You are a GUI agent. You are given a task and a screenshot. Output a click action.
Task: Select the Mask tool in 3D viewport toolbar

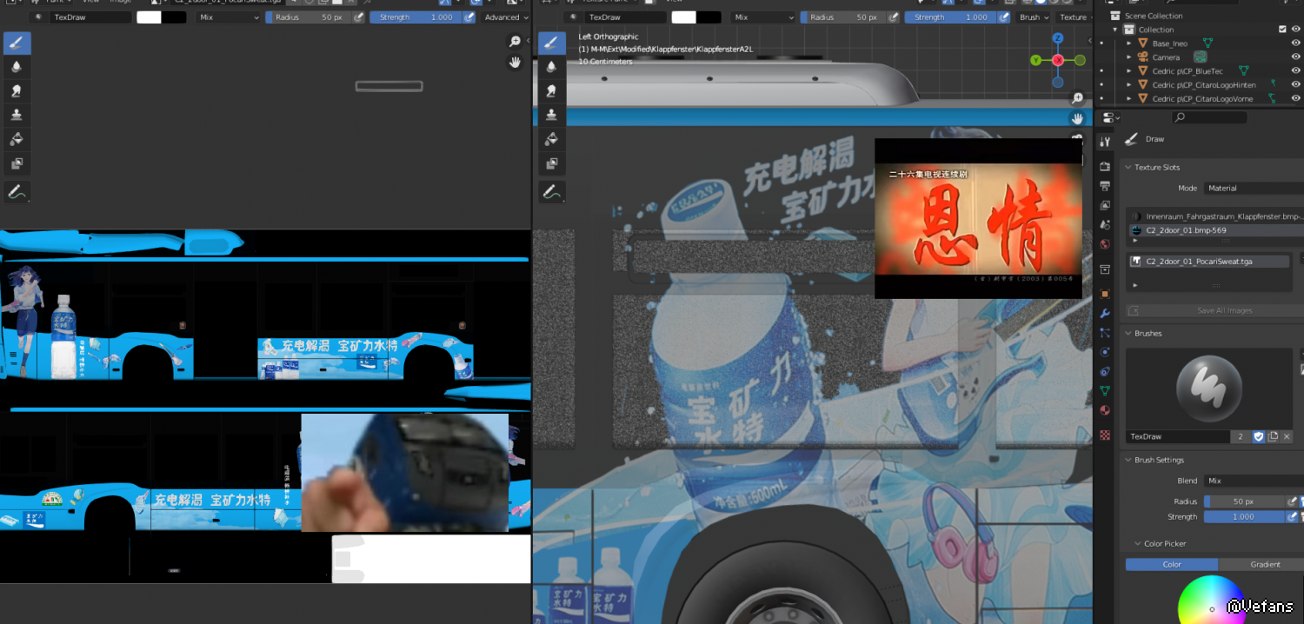(x=551, y=163)
